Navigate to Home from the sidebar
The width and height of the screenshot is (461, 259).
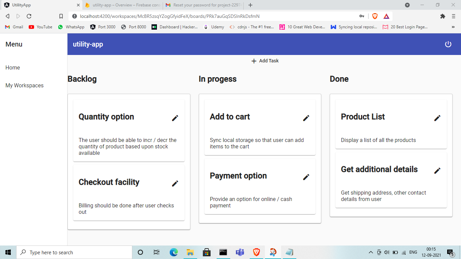(x=12, y=67)
